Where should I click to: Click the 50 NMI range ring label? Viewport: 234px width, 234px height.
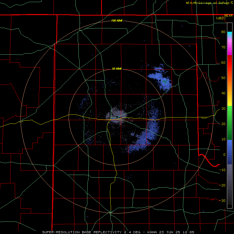(117, 69)
